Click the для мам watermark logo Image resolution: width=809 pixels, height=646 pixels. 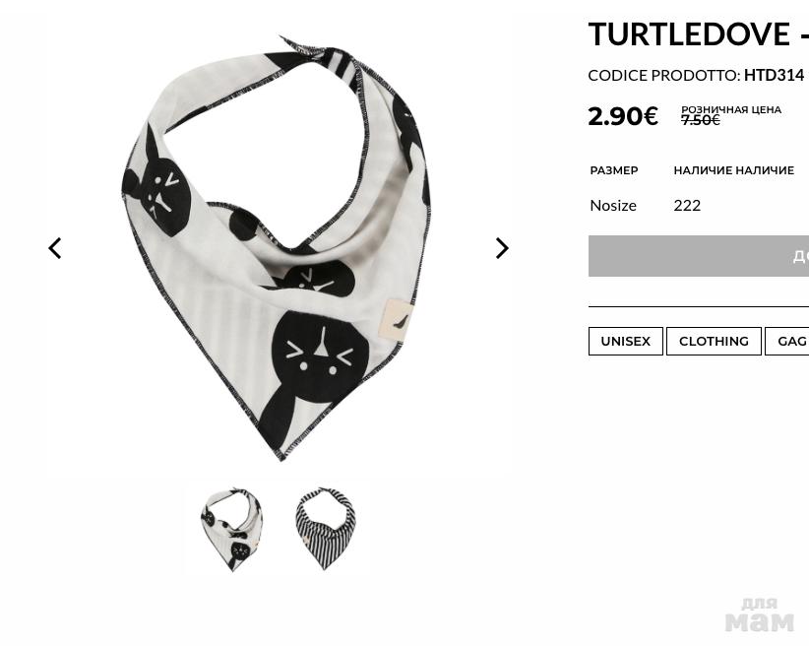tap(760, 614)
